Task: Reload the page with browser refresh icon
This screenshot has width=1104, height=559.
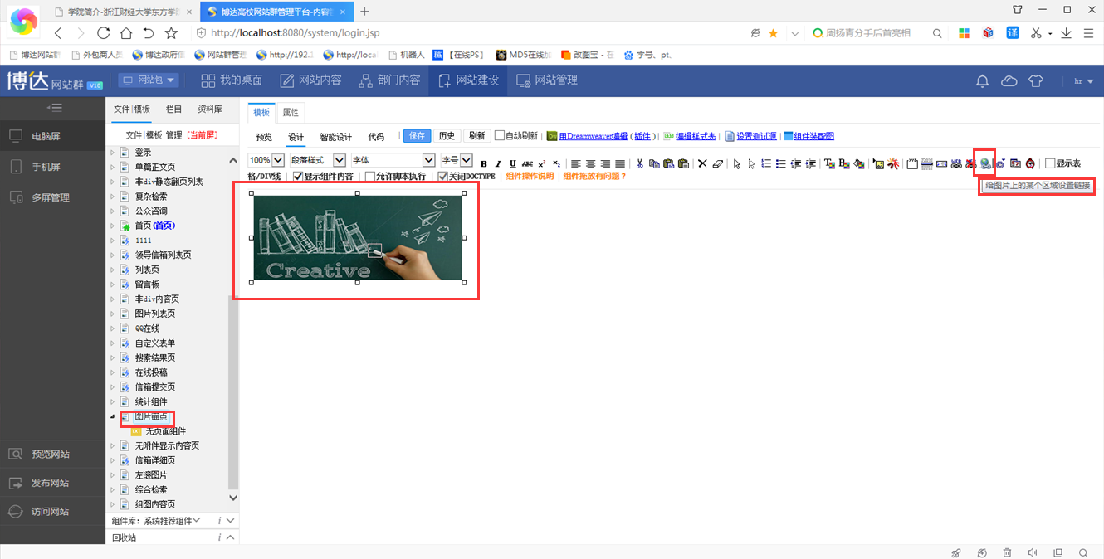Action: (103, 33)
